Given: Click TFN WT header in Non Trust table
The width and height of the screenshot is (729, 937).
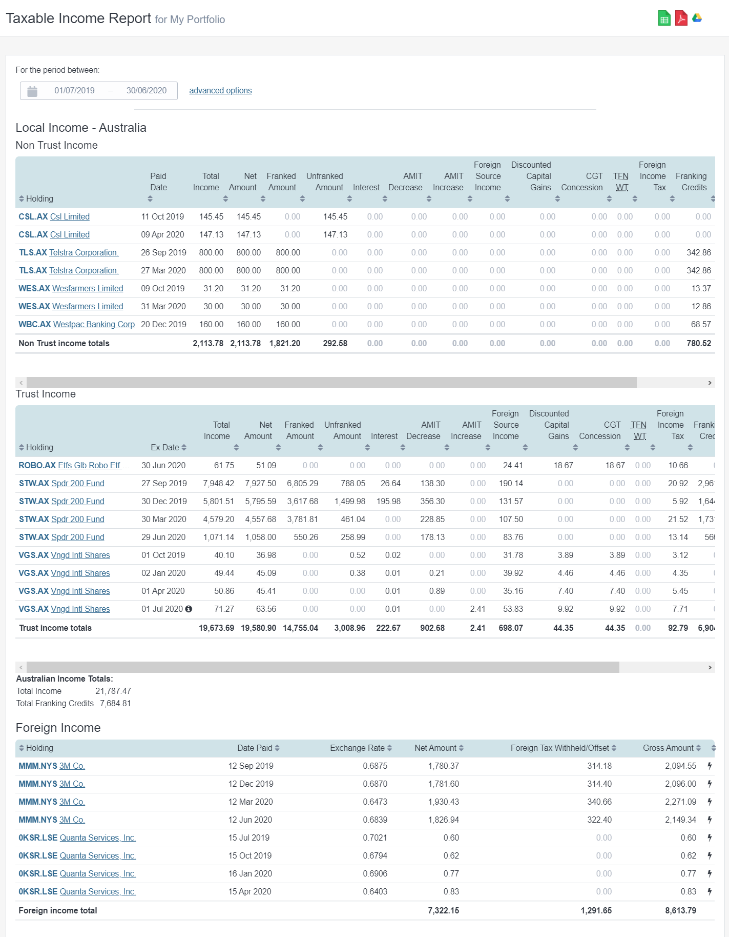Looking at the screenshot, I should pyautogui.click(x=621, y=182).
